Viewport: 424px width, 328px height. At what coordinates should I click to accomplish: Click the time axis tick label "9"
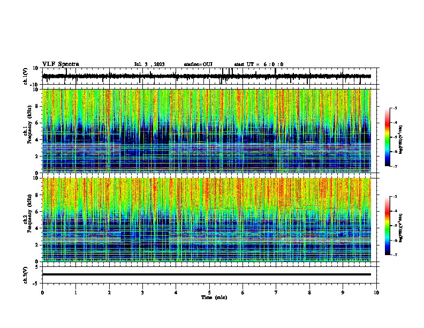(343, 293)
